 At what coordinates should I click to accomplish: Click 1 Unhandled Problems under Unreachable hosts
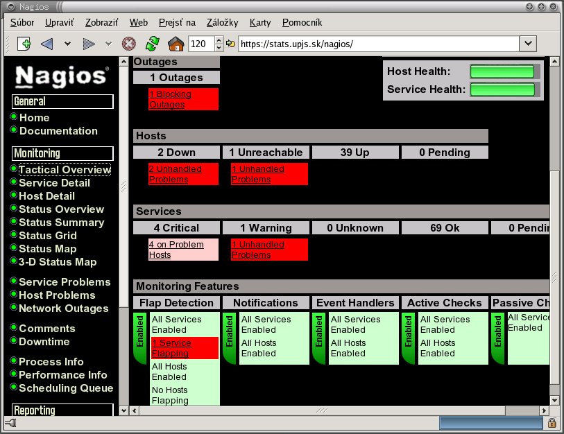pos(258,174)
